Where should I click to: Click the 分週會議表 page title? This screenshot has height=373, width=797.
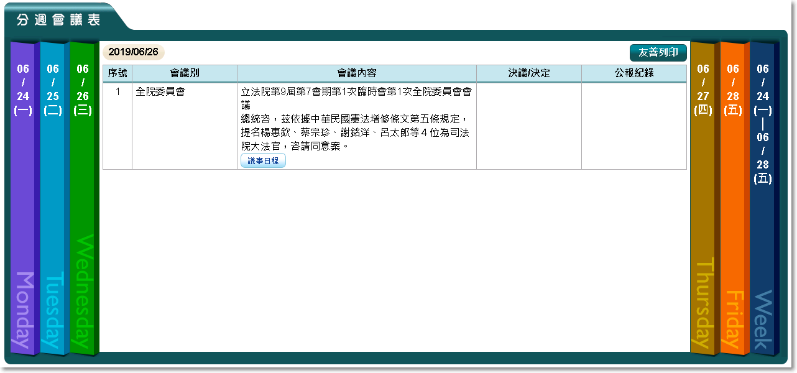coord(58,19)
